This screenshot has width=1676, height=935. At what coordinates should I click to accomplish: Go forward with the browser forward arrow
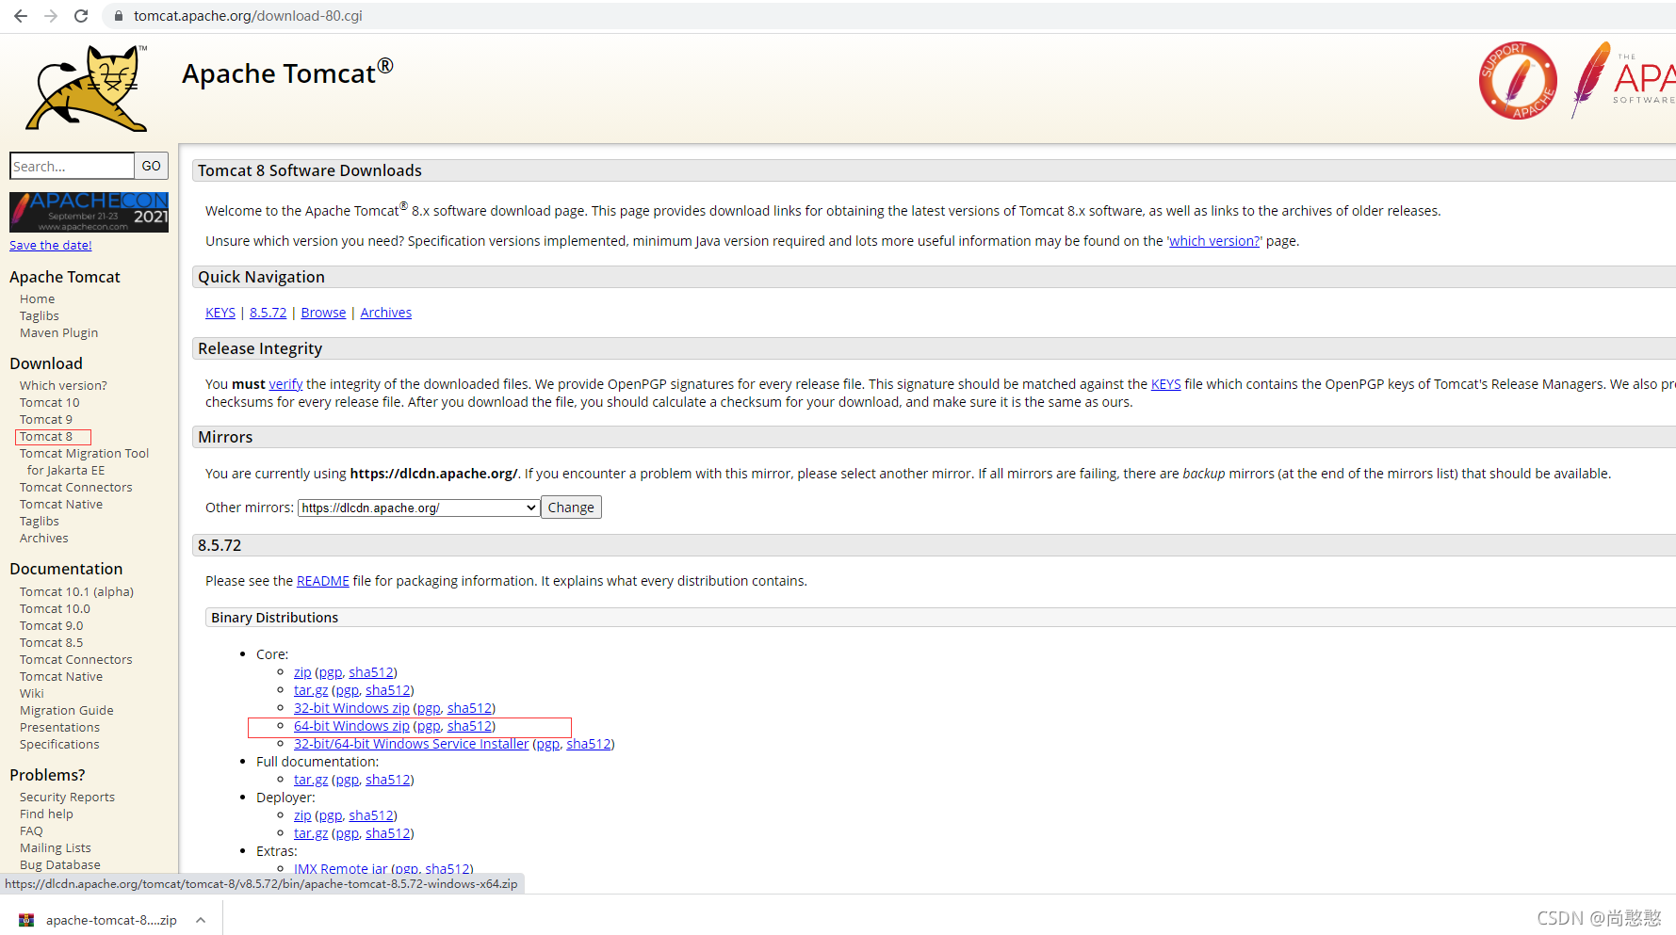(x=51, y=16)
